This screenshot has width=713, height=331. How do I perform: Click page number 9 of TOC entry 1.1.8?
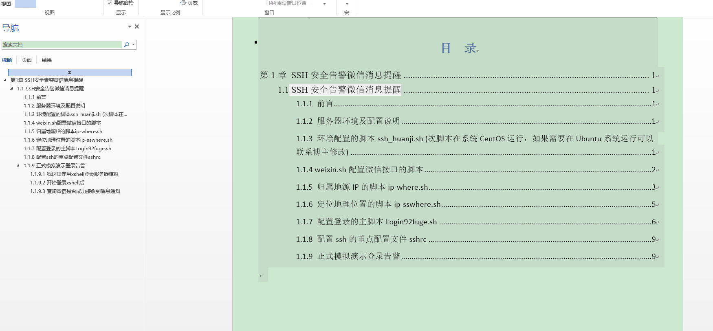pyautogui.click(x=654, y=239)
